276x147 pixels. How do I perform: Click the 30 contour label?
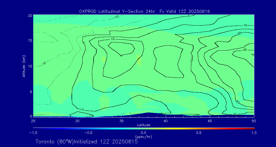coord(245,50)
